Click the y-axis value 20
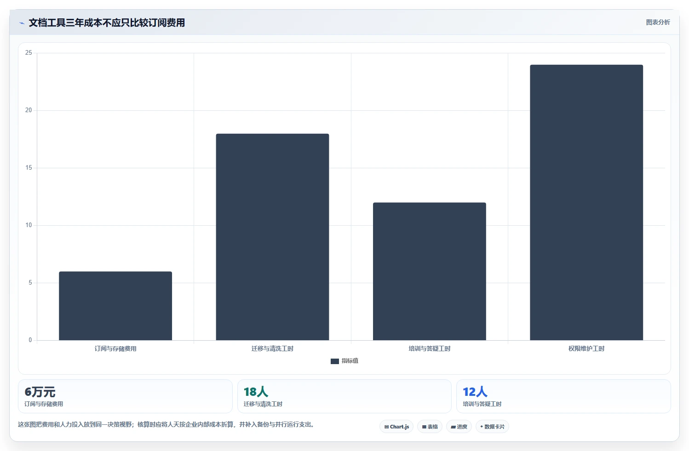This screenshot has height=451, width=689. pyautogui.click(x=29, y=110)
